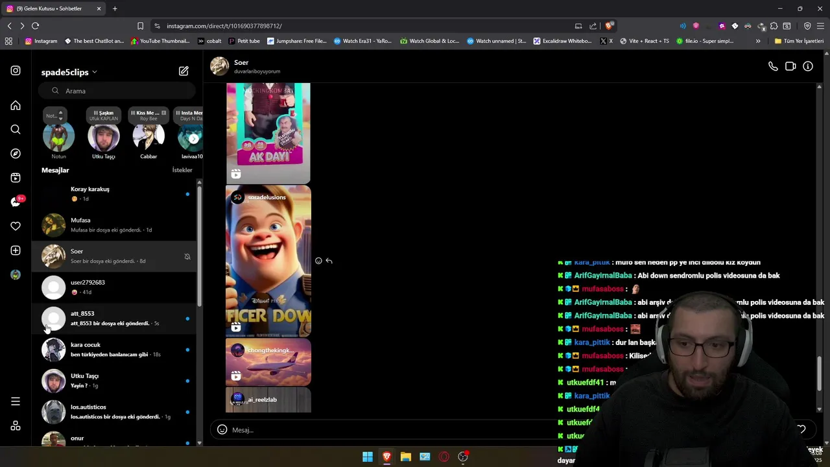Open Excalidraw Whiteboard bookmark

[x=562, y=41]
